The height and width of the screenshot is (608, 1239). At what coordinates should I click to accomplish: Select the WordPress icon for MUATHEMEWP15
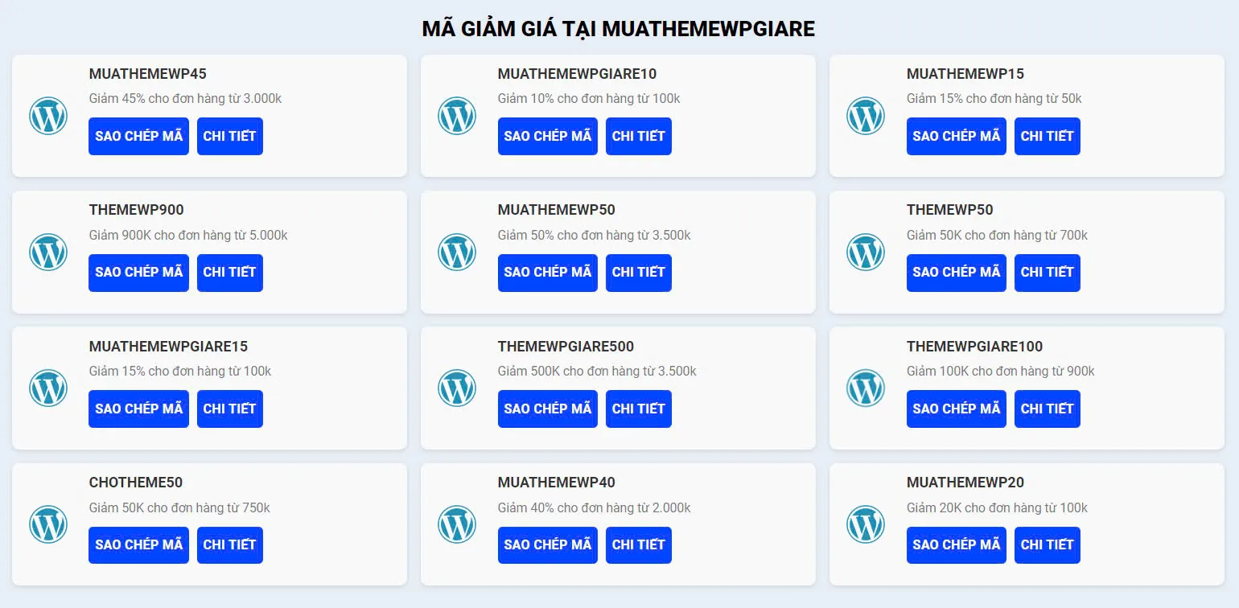tap(865, 115)
